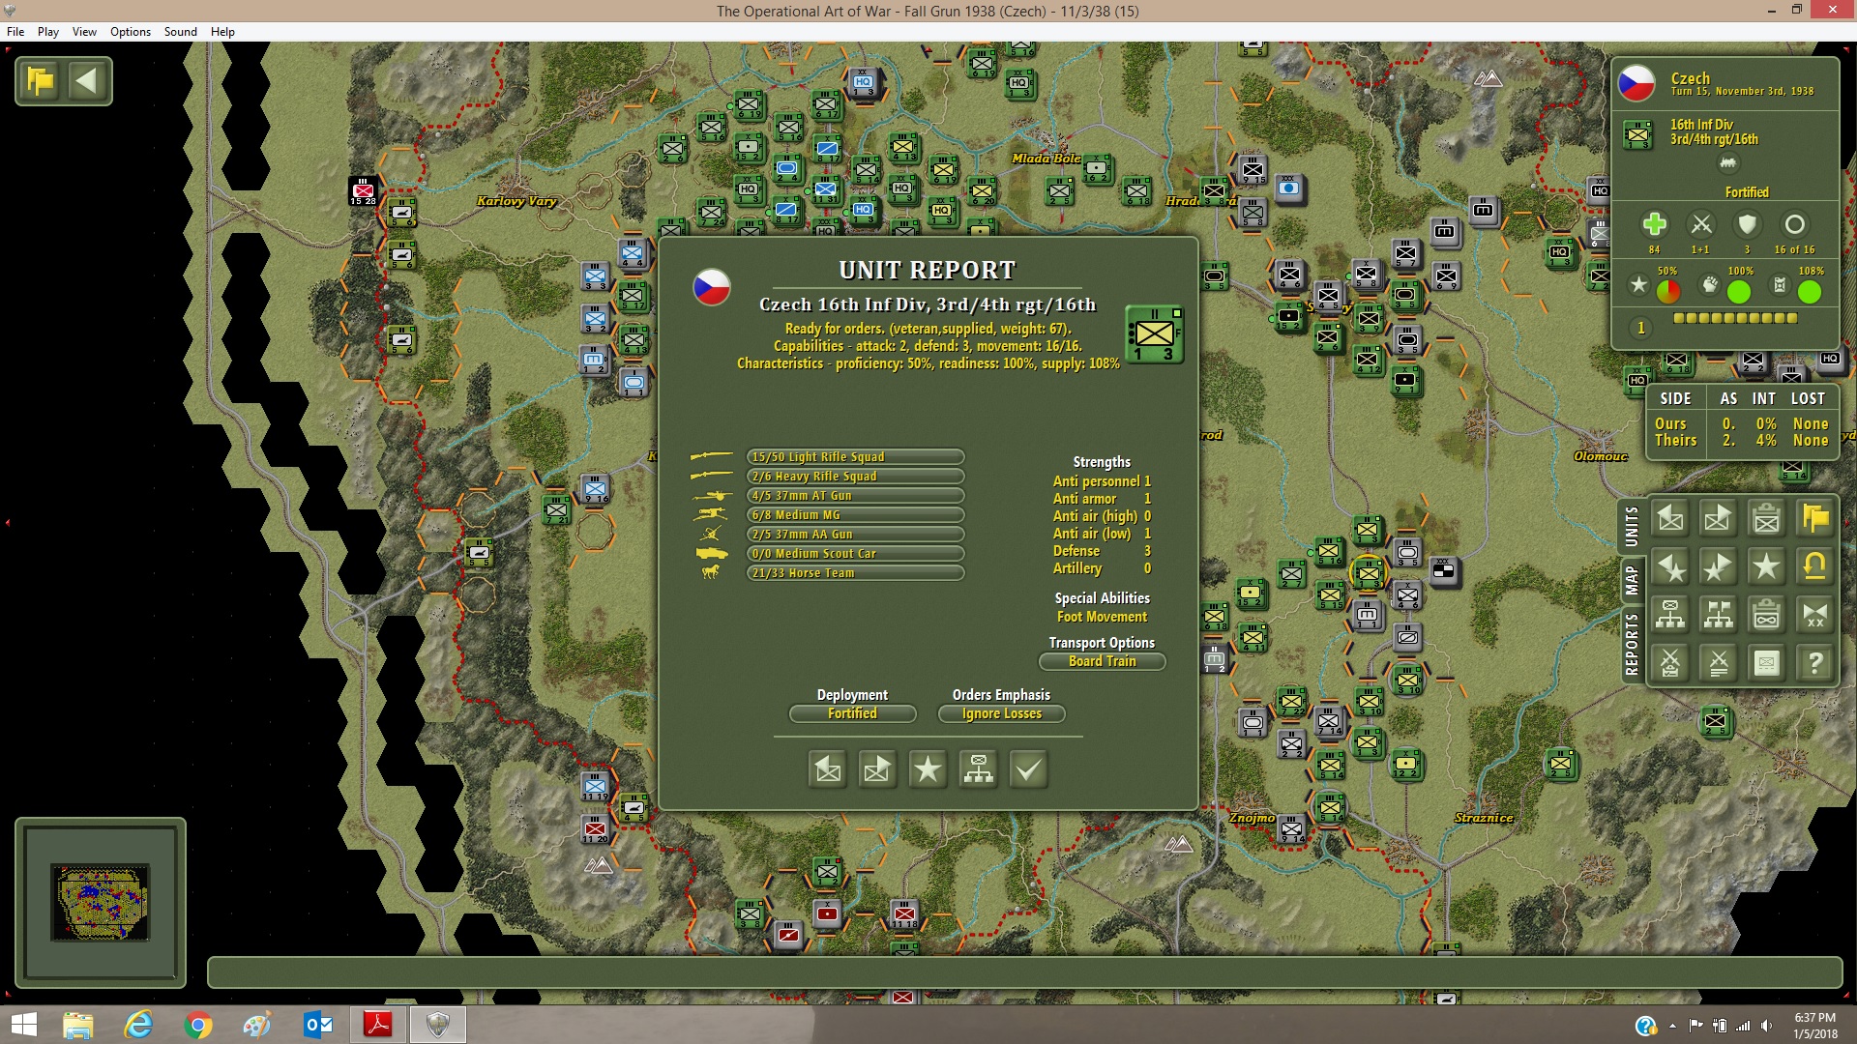Open Outlook from the taskbar
The width and height of the screenshot is (1857, 1044).
point(317,1025)
